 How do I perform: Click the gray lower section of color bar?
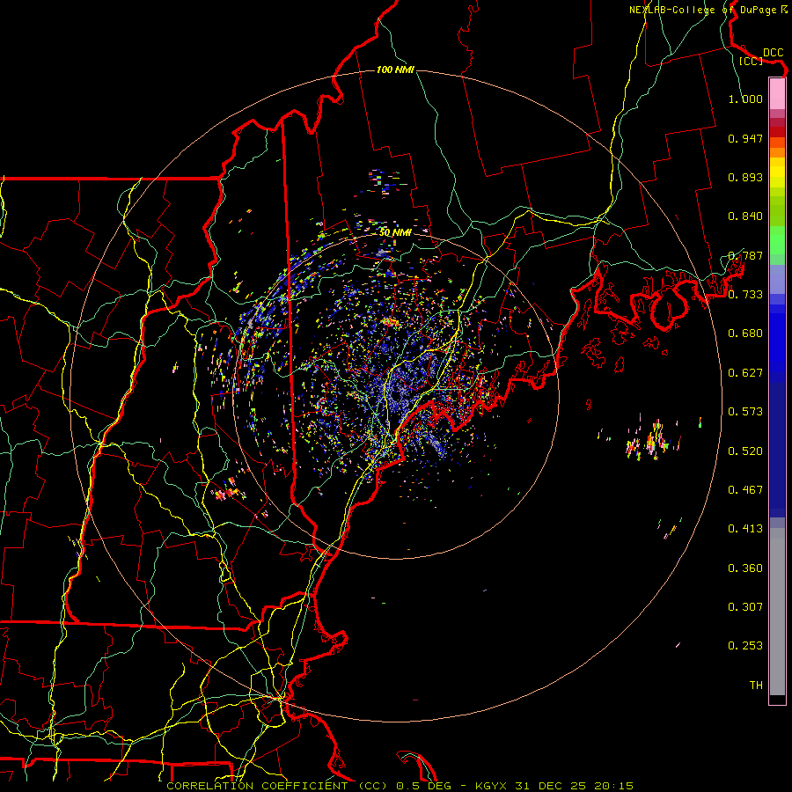(777, 612)
